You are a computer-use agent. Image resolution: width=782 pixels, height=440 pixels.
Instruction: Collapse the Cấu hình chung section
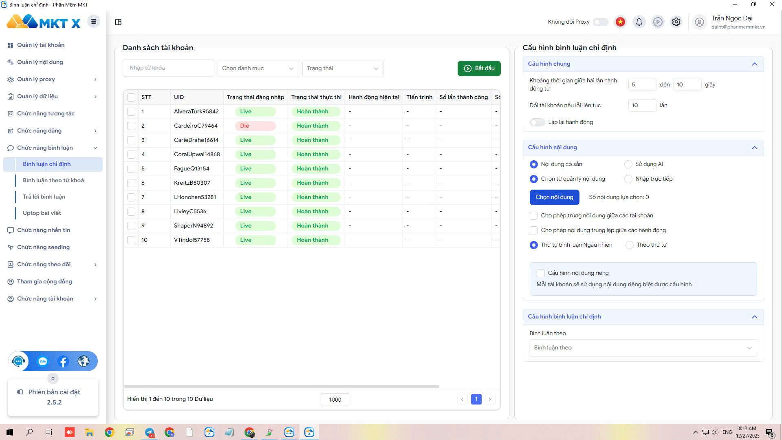(754, 64)
